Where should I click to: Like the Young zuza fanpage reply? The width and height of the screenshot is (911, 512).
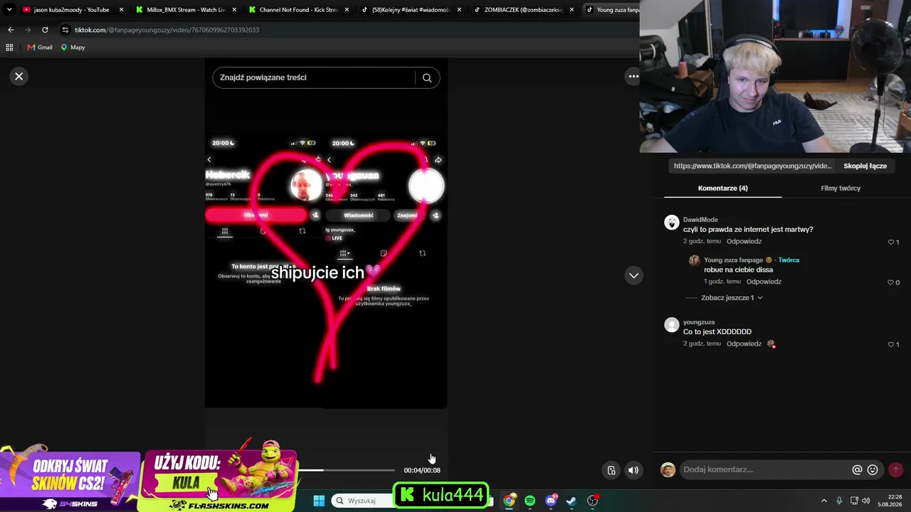pos(891,282)
